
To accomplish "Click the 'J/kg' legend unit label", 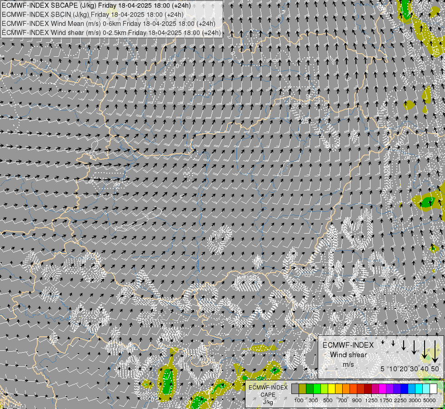I will (x=268, y=403).
